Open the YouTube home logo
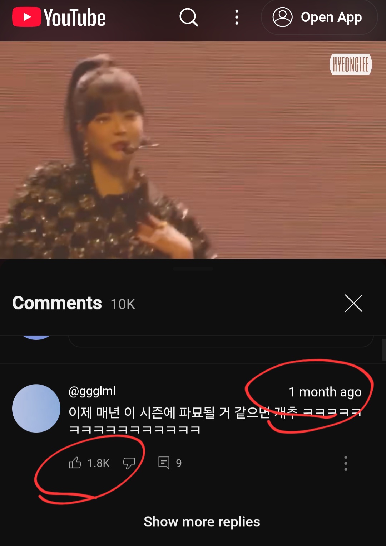The height and width of the screenshot is (546, 386). click(x=59, y=17)
